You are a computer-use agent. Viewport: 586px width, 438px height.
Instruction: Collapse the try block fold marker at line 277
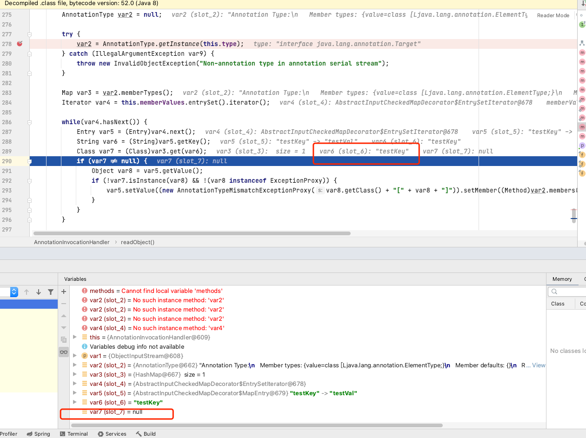[x=29, y=34]
